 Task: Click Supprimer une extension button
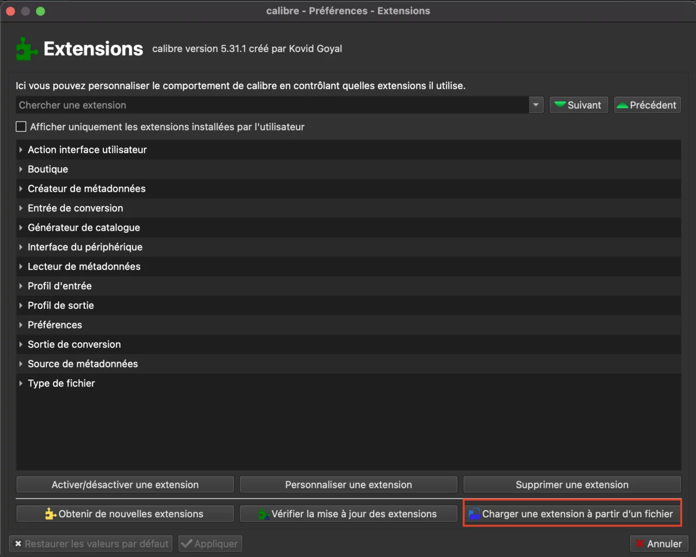coord(572,484)
